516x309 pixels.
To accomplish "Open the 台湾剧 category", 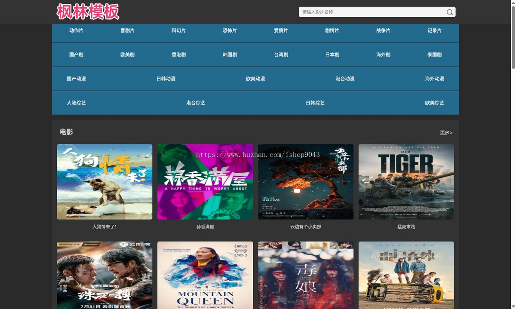I will pyautogui.click(x=281, y=55).
